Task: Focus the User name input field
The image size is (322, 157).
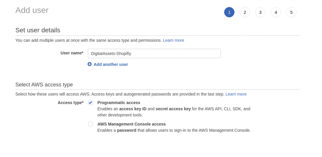Action: (x=154, y=53)
